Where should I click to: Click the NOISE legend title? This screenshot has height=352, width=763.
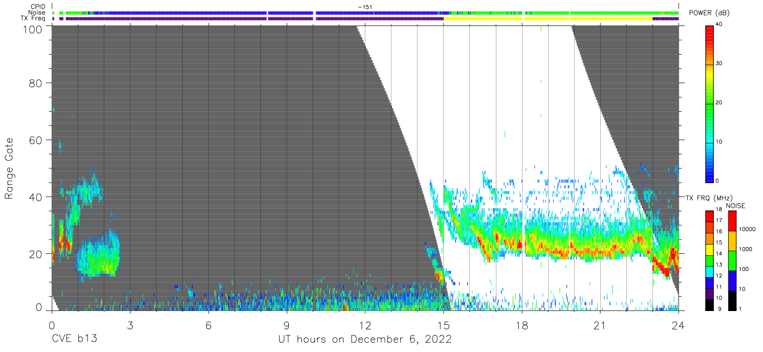coord(736,205)
